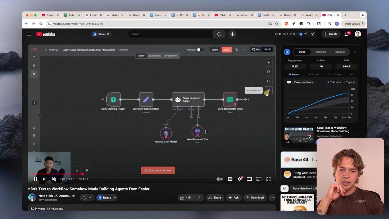Enter fullscreen mode for the video

268,179
